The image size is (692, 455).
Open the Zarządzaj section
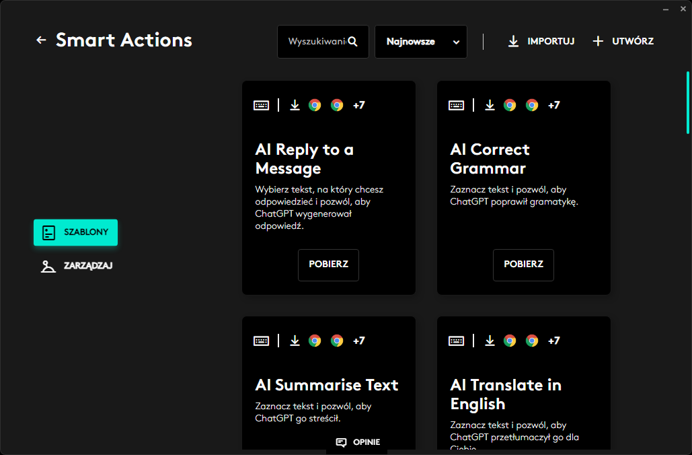77,266
